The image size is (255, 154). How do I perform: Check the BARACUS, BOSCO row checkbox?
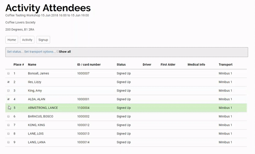[8, 116]
